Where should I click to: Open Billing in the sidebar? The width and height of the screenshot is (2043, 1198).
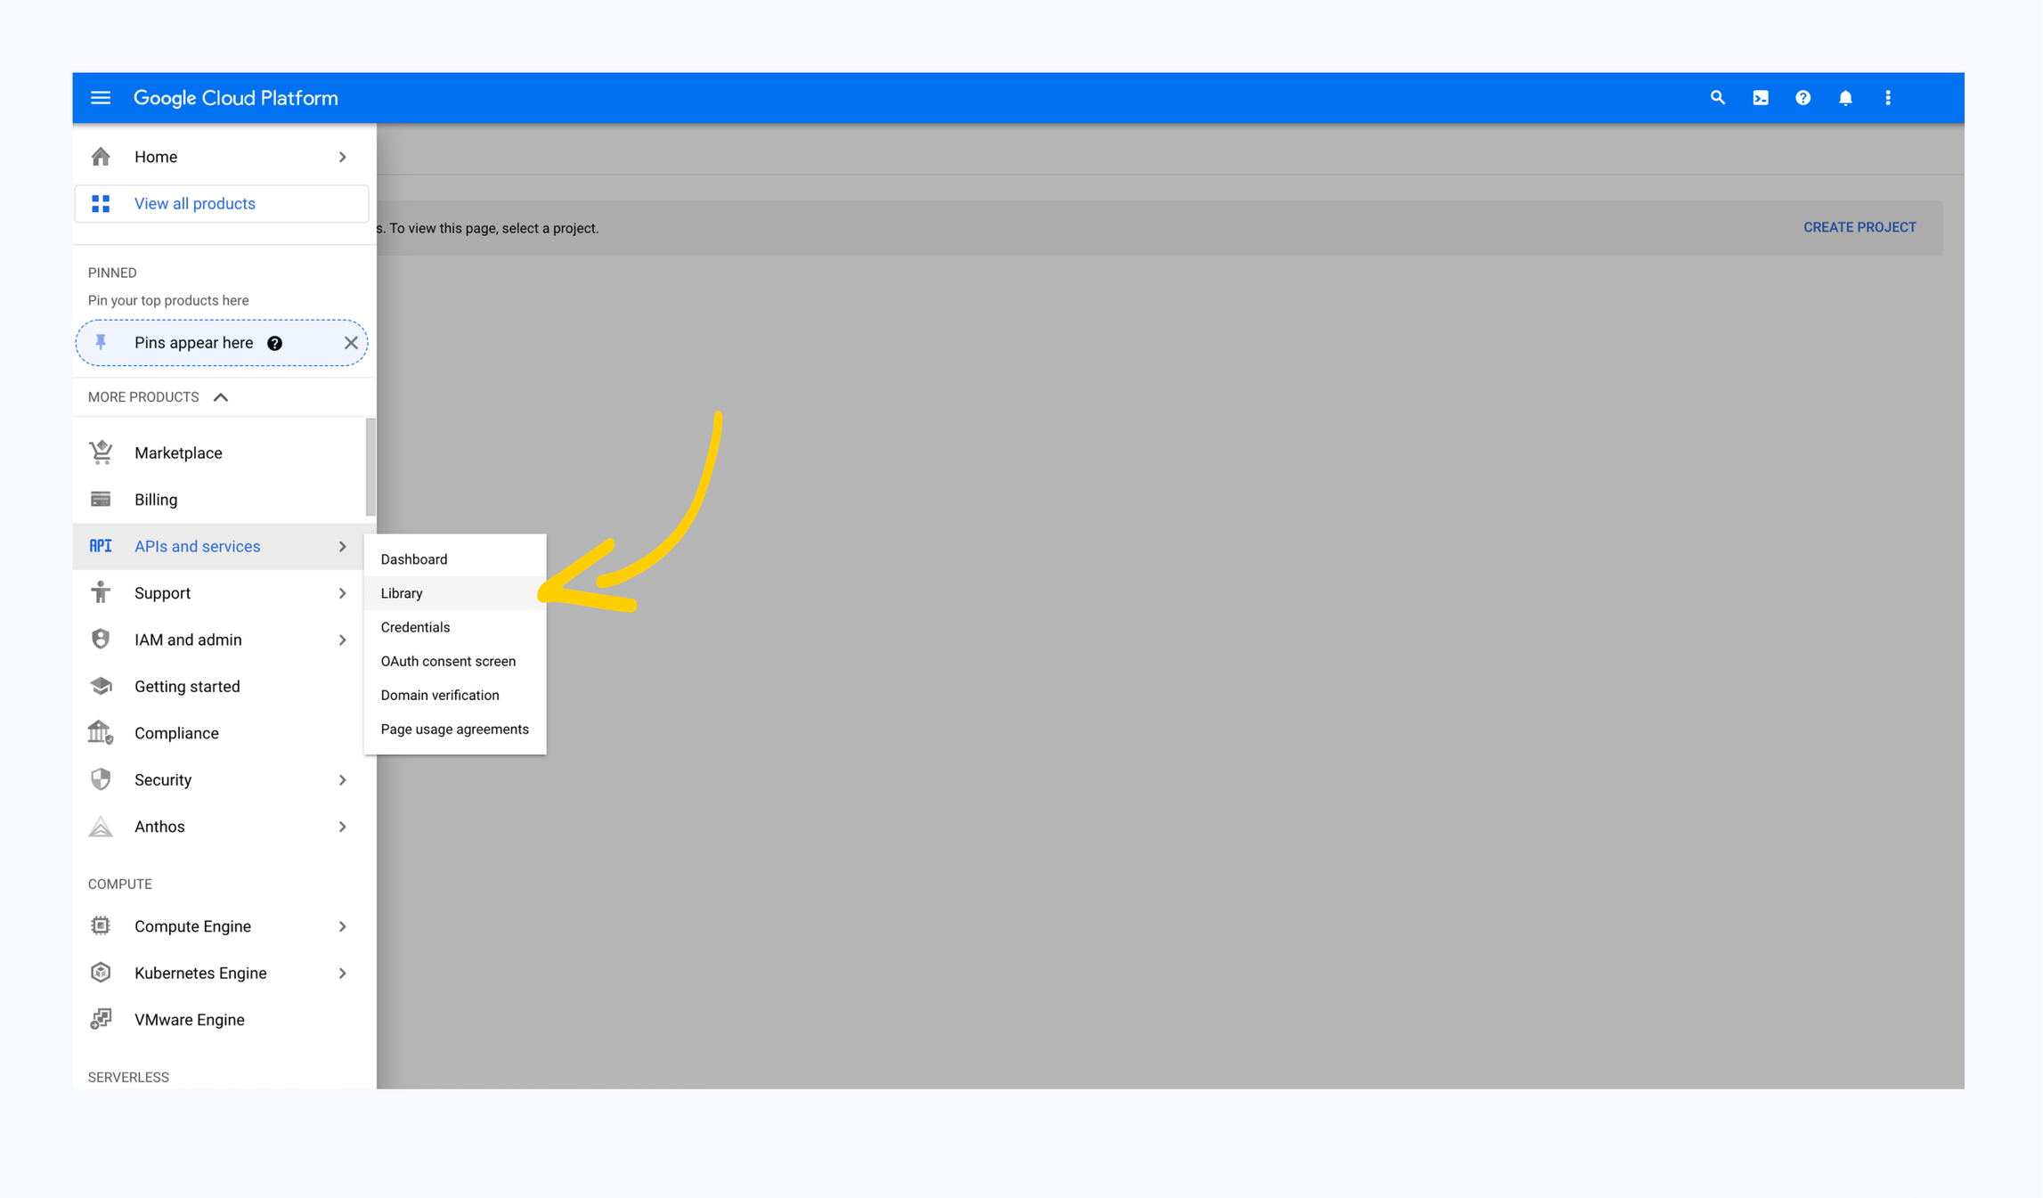click(156, 500)
